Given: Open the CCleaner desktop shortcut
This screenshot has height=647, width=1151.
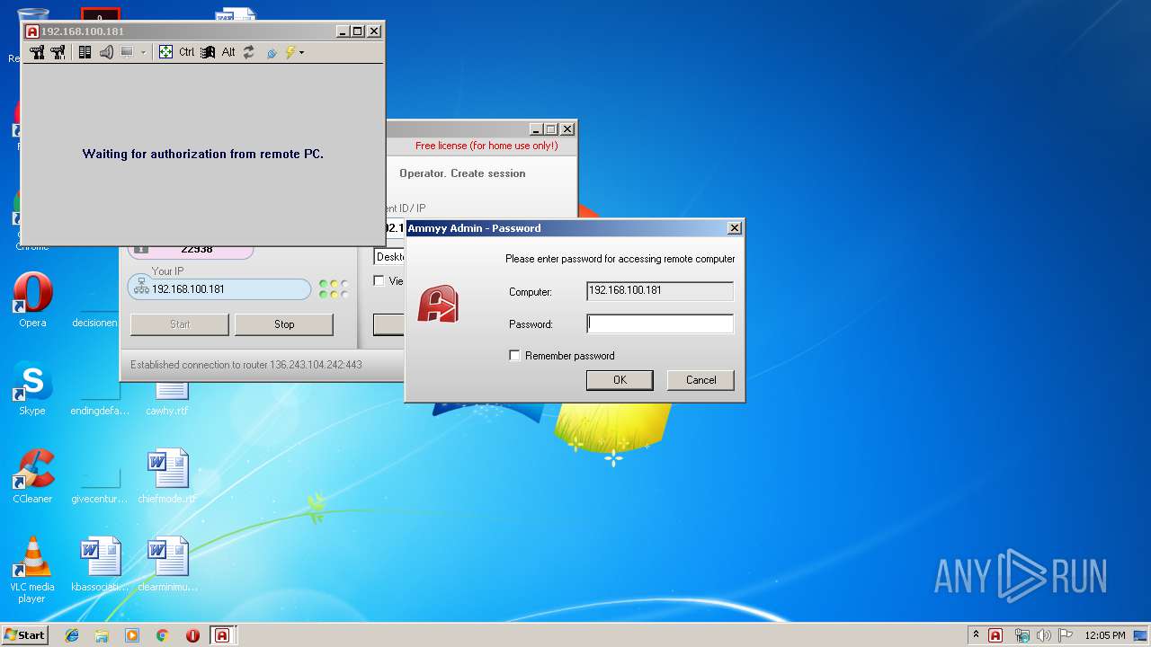Looking at the screenshot, I should coord(32,475).
